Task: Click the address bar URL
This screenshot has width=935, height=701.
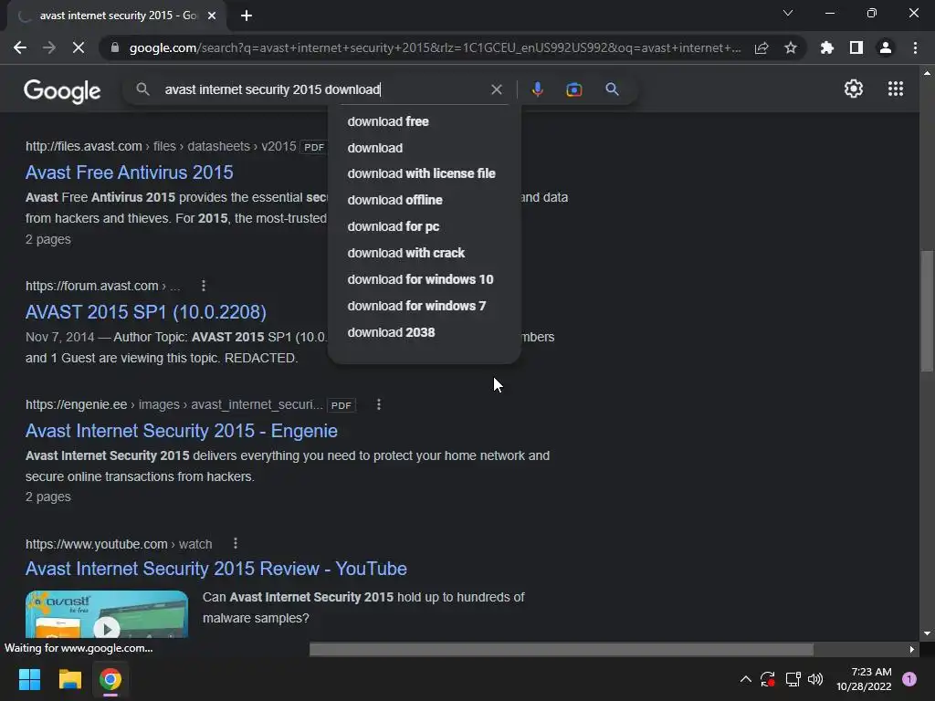Action: (x=435, y=47)
